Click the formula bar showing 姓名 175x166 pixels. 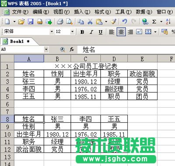[126, 49]
